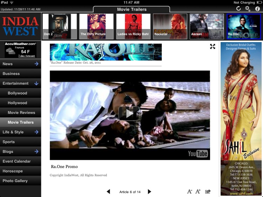Select Bollywood subsection
This screenshot has height=197, width=263.
click(20, 93)
